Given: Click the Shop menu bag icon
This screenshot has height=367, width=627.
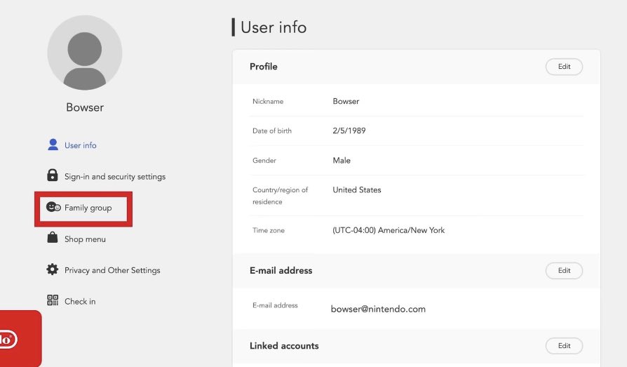Looking at the screenshot, I should (x=53, y=237).
